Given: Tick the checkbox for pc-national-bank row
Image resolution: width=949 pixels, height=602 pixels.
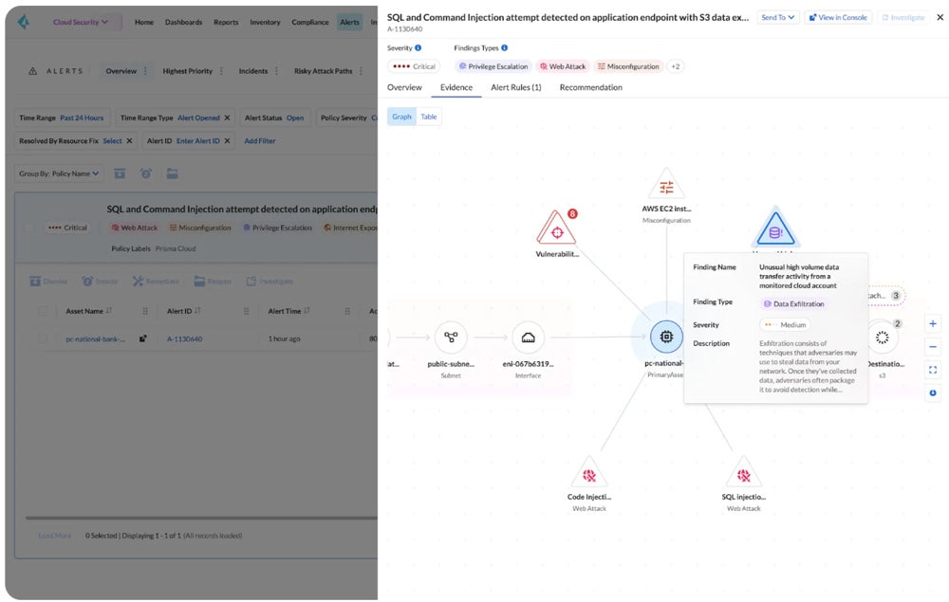Looking at the screenshot, I should click(43, 338).
